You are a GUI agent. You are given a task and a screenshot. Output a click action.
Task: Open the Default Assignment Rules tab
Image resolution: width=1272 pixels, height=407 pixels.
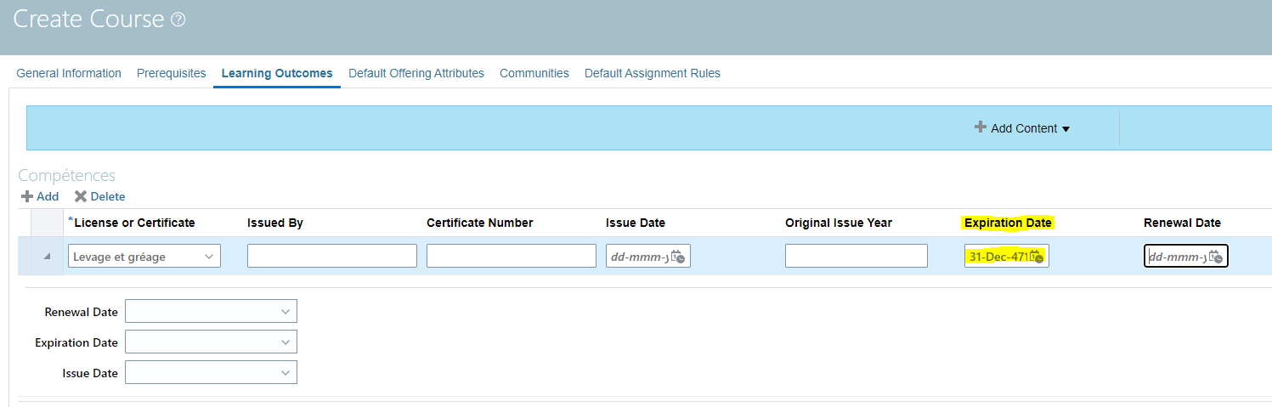click(x=653, y=73)
